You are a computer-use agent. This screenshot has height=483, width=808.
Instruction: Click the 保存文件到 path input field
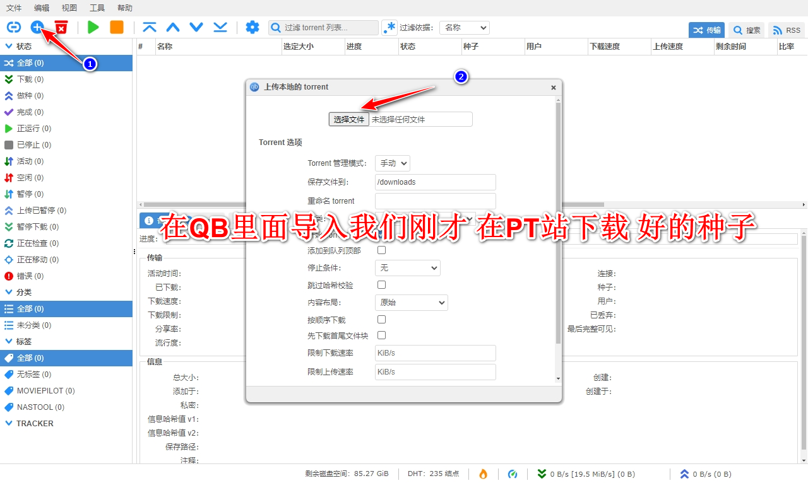click(435, 182)
